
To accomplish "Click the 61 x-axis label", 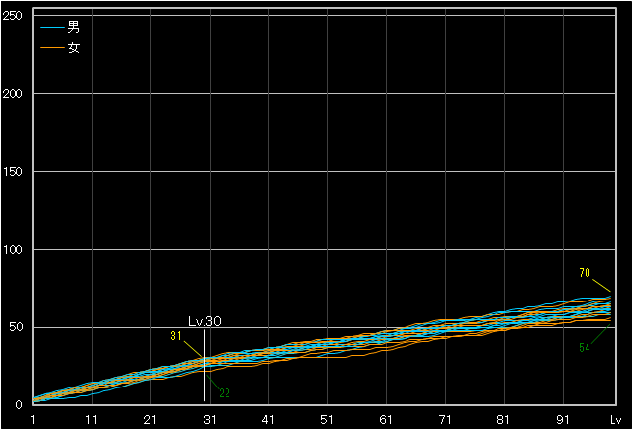I will (386, 420).
